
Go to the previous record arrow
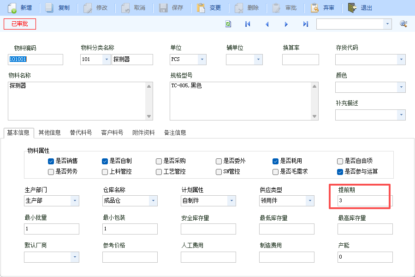pyautogui.click(x=267, y=24)
